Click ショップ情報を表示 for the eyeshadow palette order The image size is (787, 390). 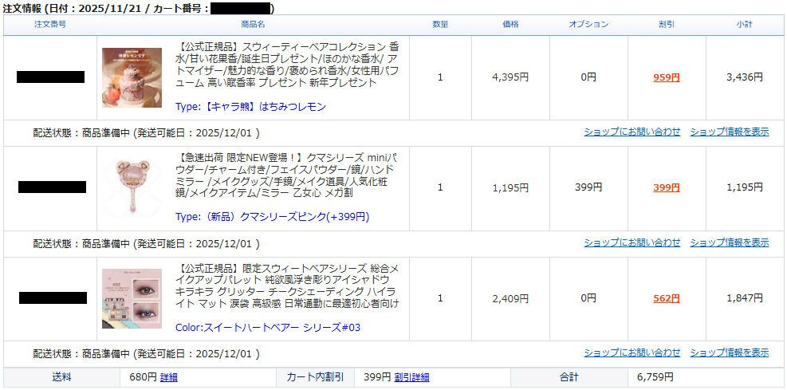729,353
